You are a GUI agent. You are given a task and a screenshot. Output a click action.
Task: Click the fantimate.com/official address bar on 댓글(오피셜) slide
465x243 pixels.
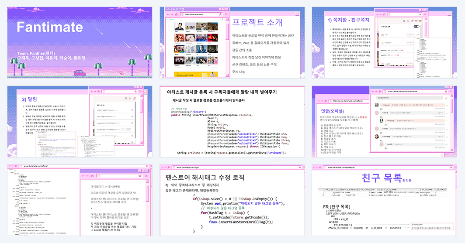point(349,101)
